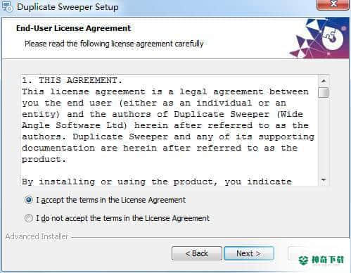351x273 pixels.
Task: Click the license scrollbar thumb
Action: tap(324, 92)
